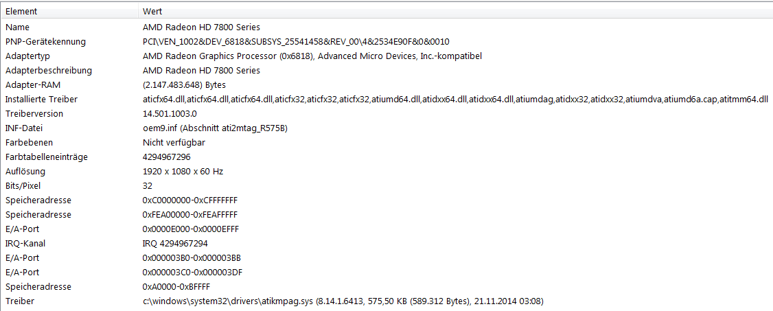Select the Farbebenen row

pos(386,142)
